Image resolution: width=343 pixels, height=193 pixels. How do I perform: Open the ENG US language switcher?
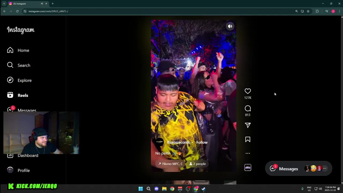[309, 189]
